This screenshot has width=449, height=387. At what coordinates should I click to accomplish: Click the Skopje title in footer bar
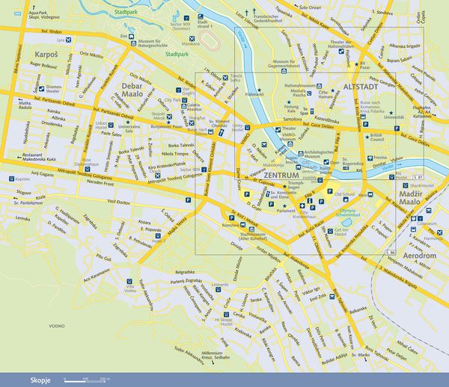(40, 380)
